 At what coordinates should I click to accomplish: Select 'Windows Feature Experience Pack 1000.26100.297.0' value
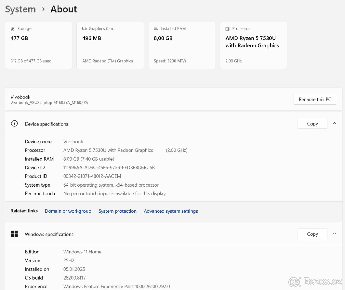tap(116, 286)
